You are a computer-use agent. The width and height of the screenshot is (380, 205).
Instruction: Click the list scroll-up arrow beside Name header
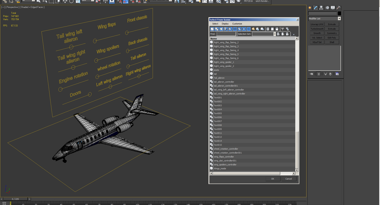pos(297,38)
